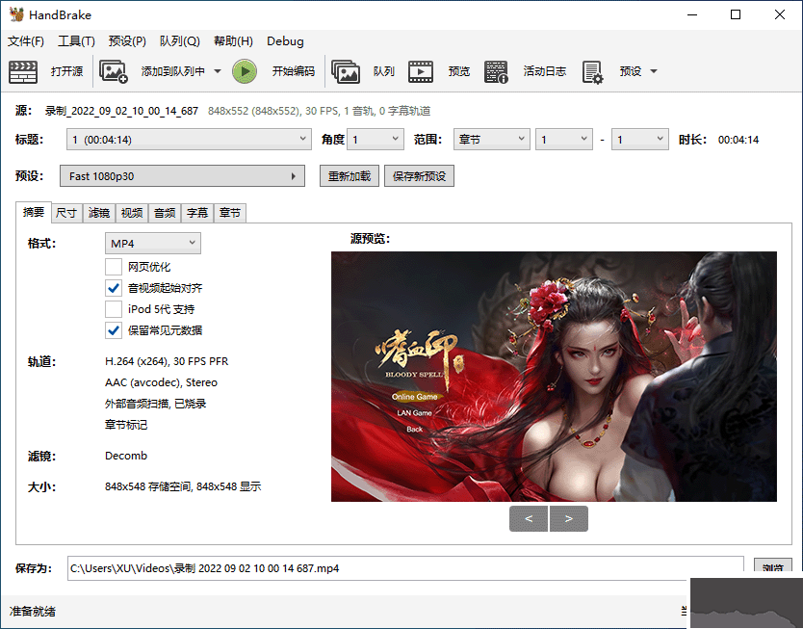Viewport: 803px width, 629px height.
Task: Click the 保存为 output path field
Action: pos(405,568)
